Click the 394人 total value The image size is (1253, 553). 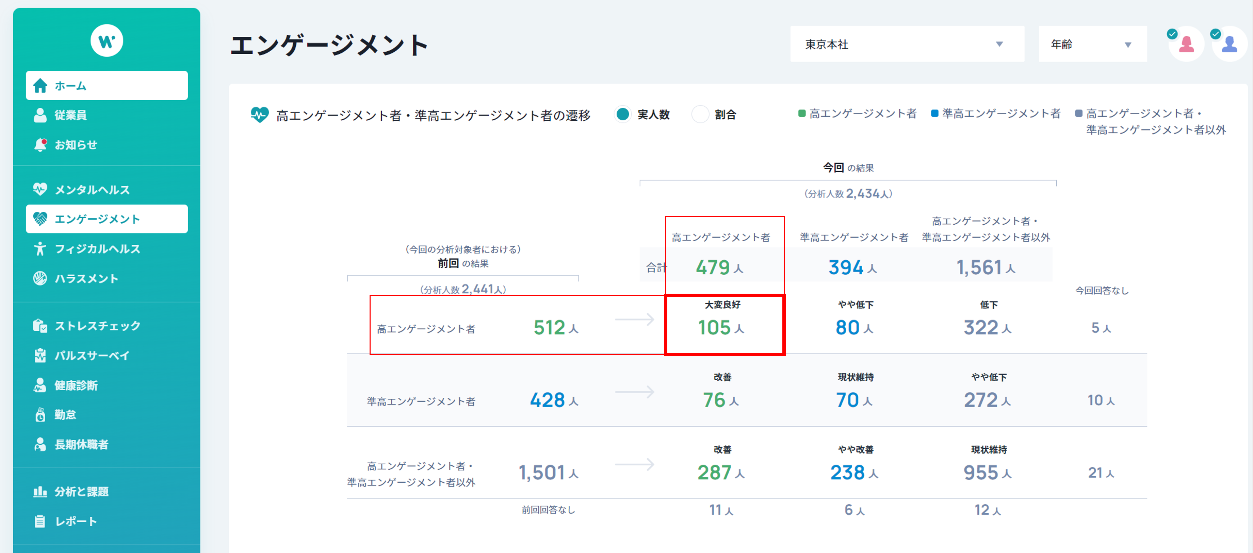pos(853,268)
